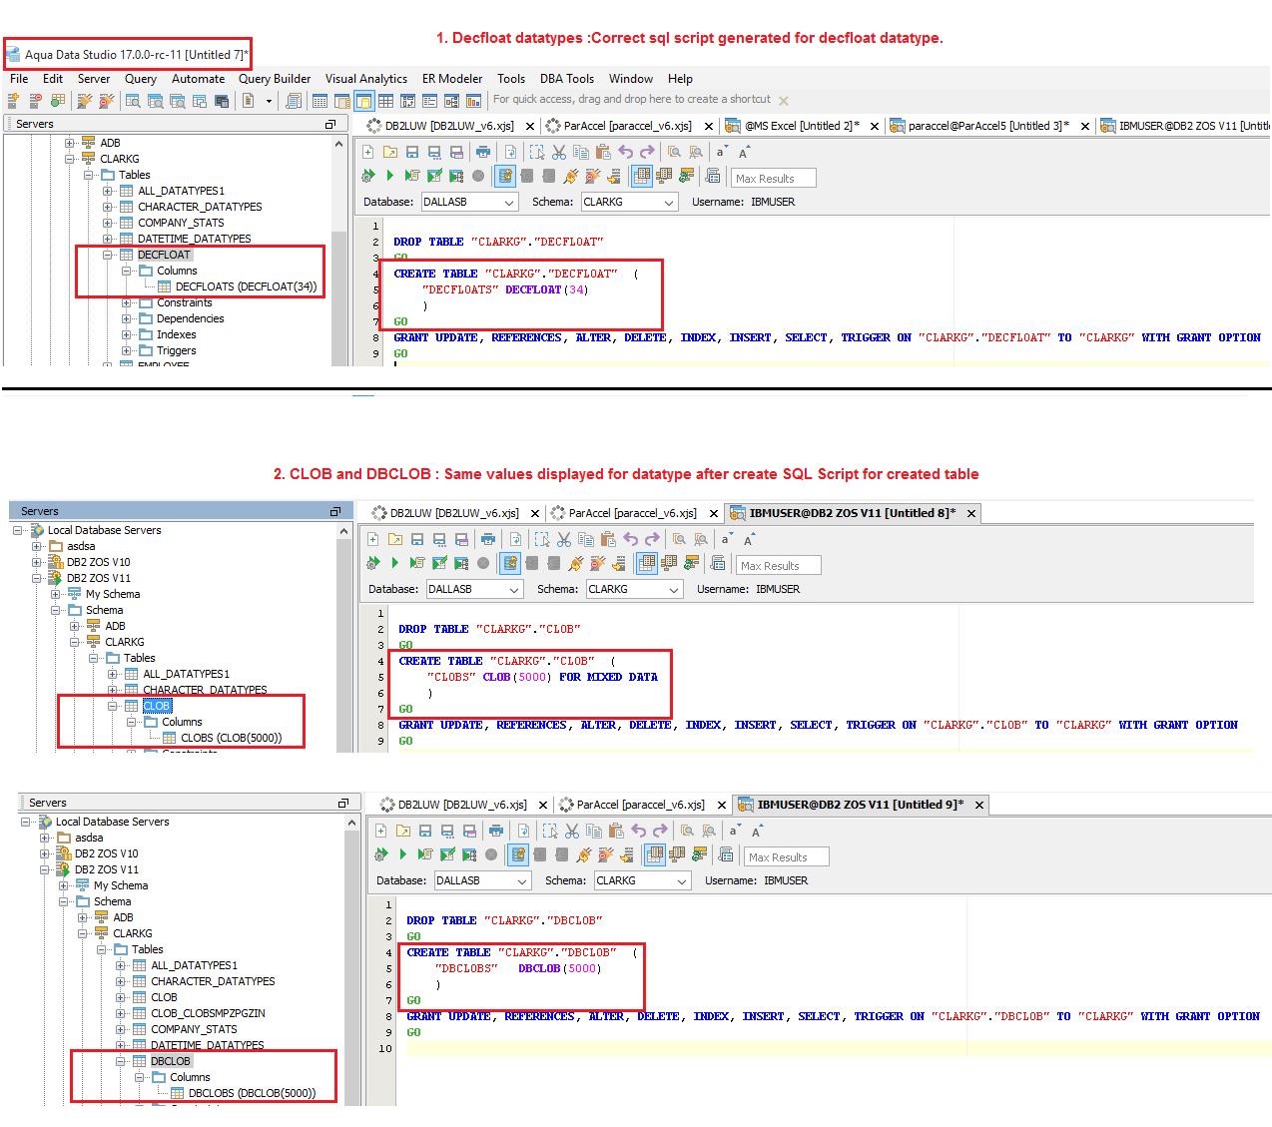This screenshot has width=1272, height=1127.
Task: Open the DBA Tools menu
Action: coord(567,79)
